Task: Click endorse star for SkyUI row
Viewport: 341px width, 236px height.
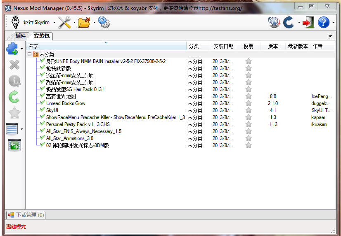Action: click(249, 110)
